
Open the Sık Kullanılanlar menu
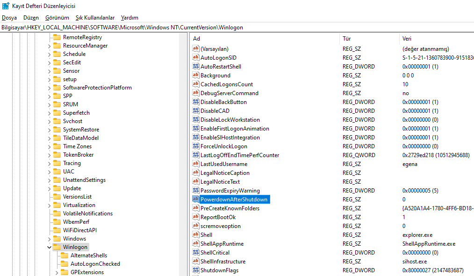[x=95, y=18]
